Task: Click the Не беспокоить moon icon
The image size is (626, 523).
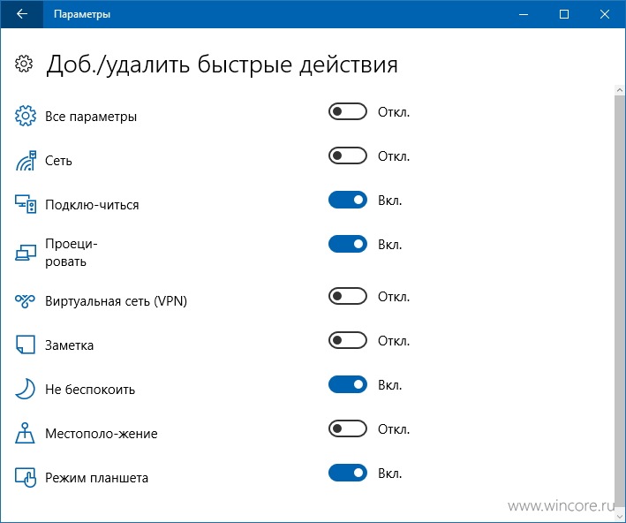Action: coord(25,389)
